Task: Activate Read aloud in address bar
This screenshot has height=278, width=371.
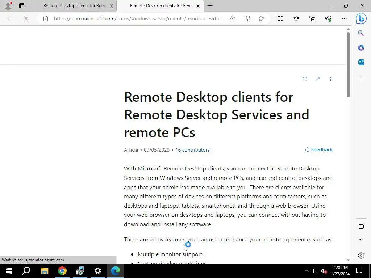Action: pos(232,18)
